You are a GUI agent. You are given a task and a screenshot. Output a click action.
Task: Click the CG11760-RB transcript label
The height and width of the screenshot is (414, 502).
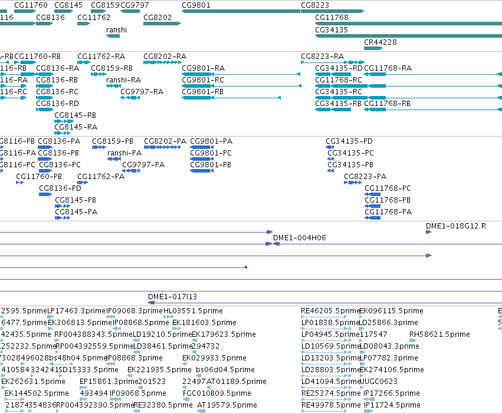pyautogui.click(x=37, y=57)
